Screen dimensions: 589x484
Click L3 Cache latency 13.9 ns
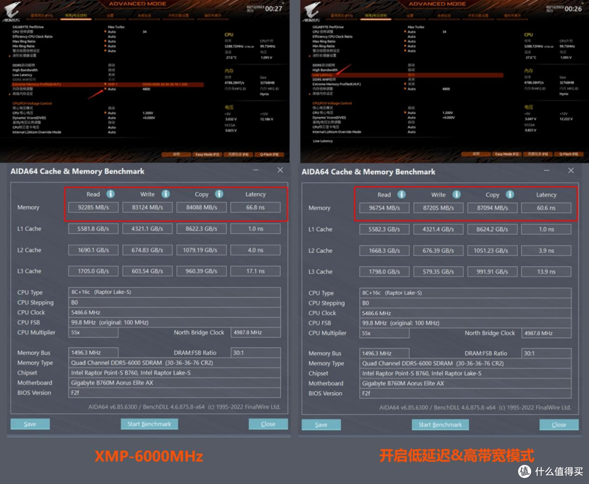tap(546, 272)
